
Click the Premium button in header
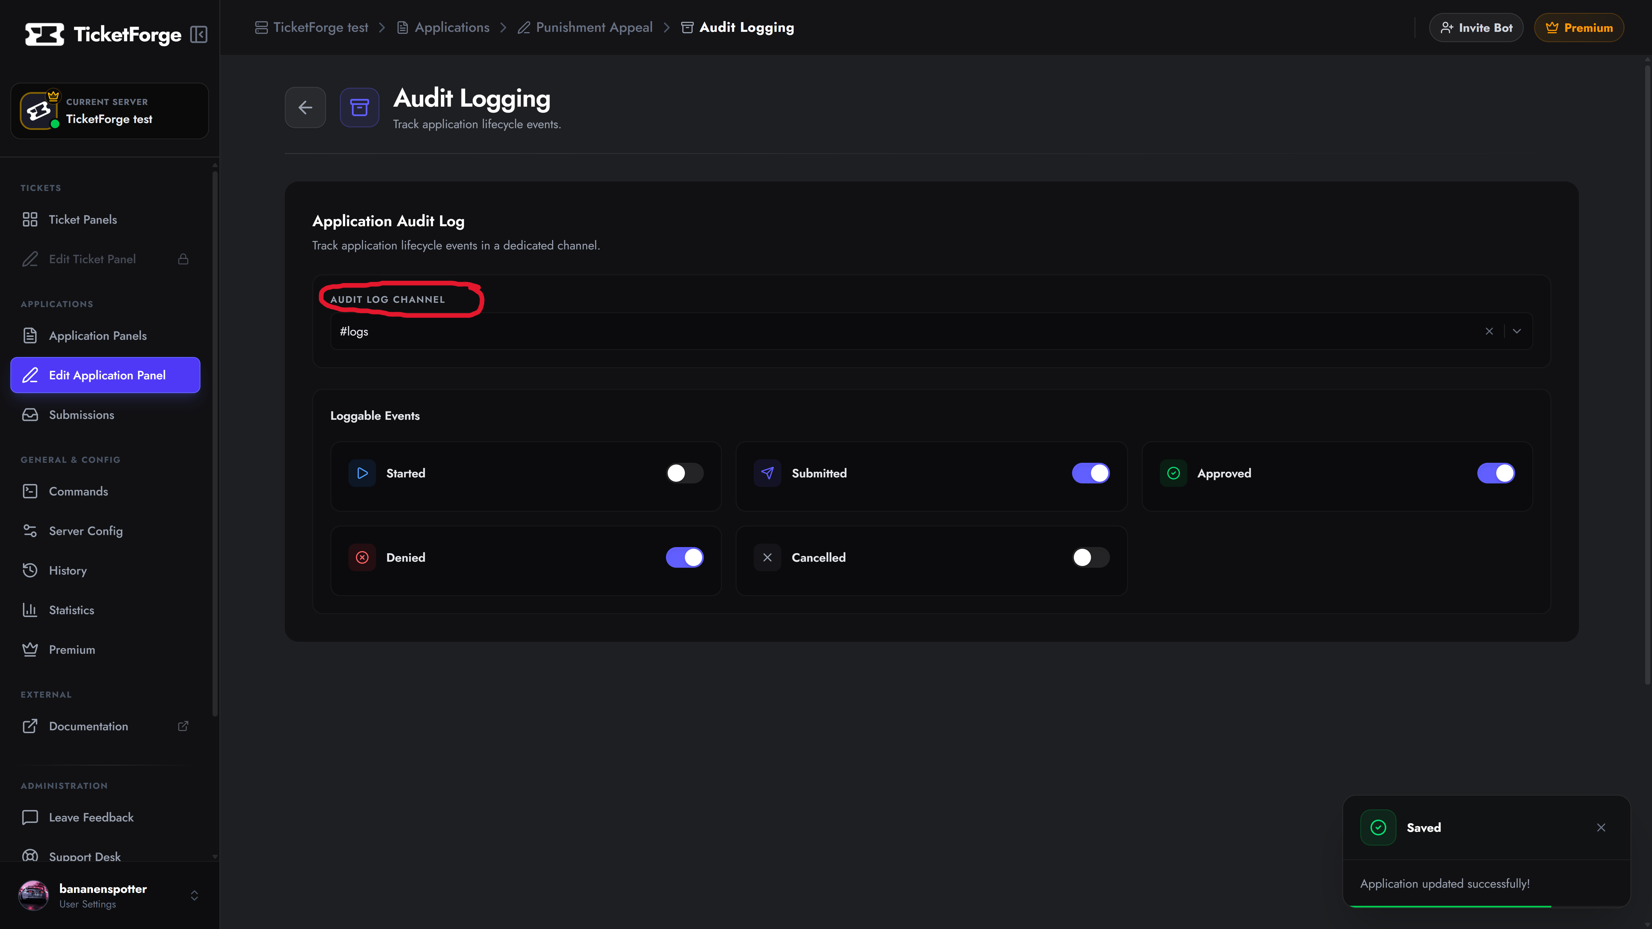(1579, 28)
